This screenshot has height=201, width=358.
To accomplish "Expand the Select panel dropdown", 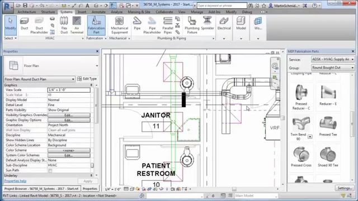I will coord(11,39).
